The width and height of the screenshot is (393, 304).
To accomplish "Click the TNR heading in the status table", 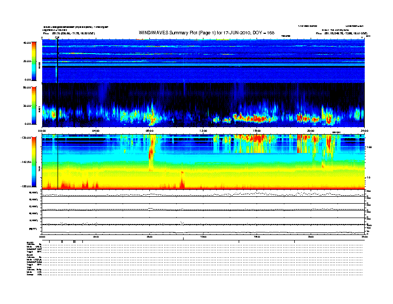I will tap(29, 267).
